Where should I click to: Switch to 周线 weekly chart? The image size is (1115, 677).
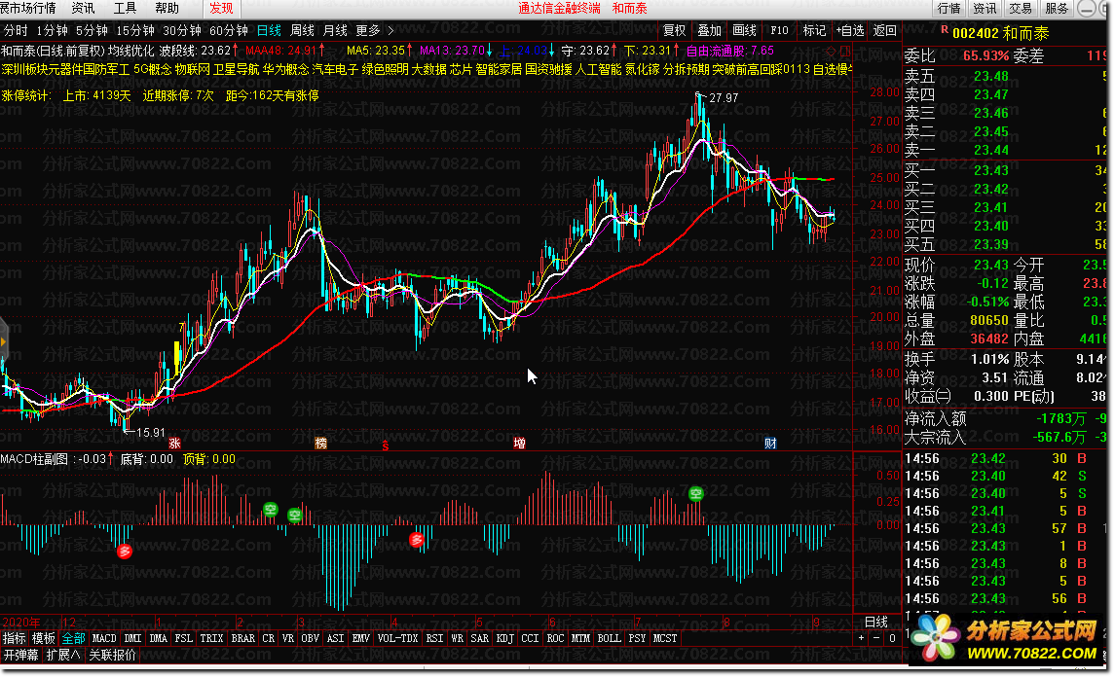(x=302, y=30)
